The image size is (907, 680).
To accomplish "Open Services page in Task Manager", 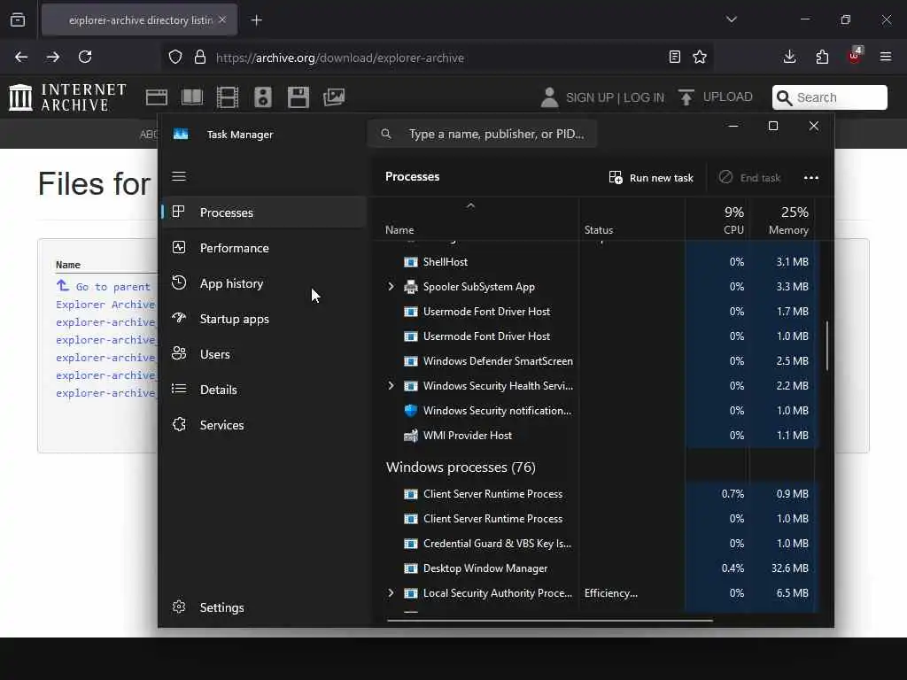I will point(264,425).
